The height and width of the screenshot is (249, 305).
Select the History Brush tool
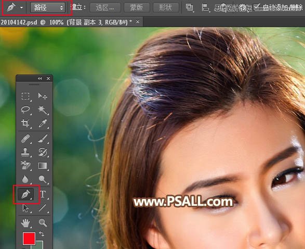pyautogui.click(x=43, y=152)
